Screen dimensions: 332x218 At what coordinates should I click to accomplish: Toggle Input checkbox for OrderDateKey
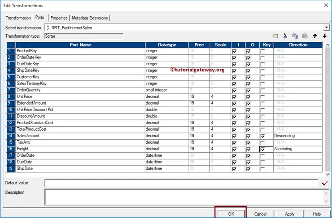(x=234, y=58)
